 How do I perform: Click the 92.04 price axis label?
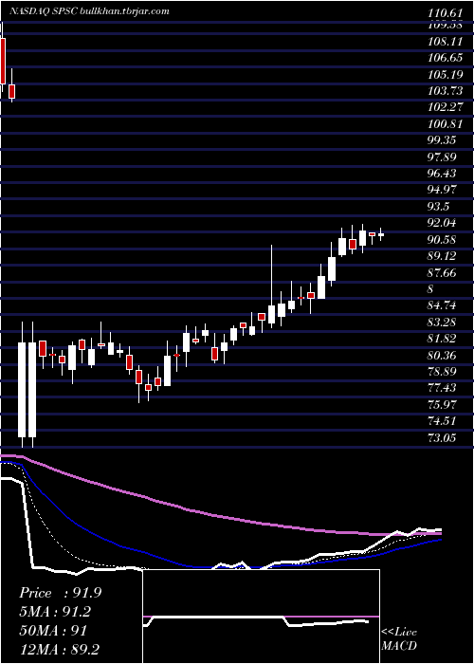442,223
